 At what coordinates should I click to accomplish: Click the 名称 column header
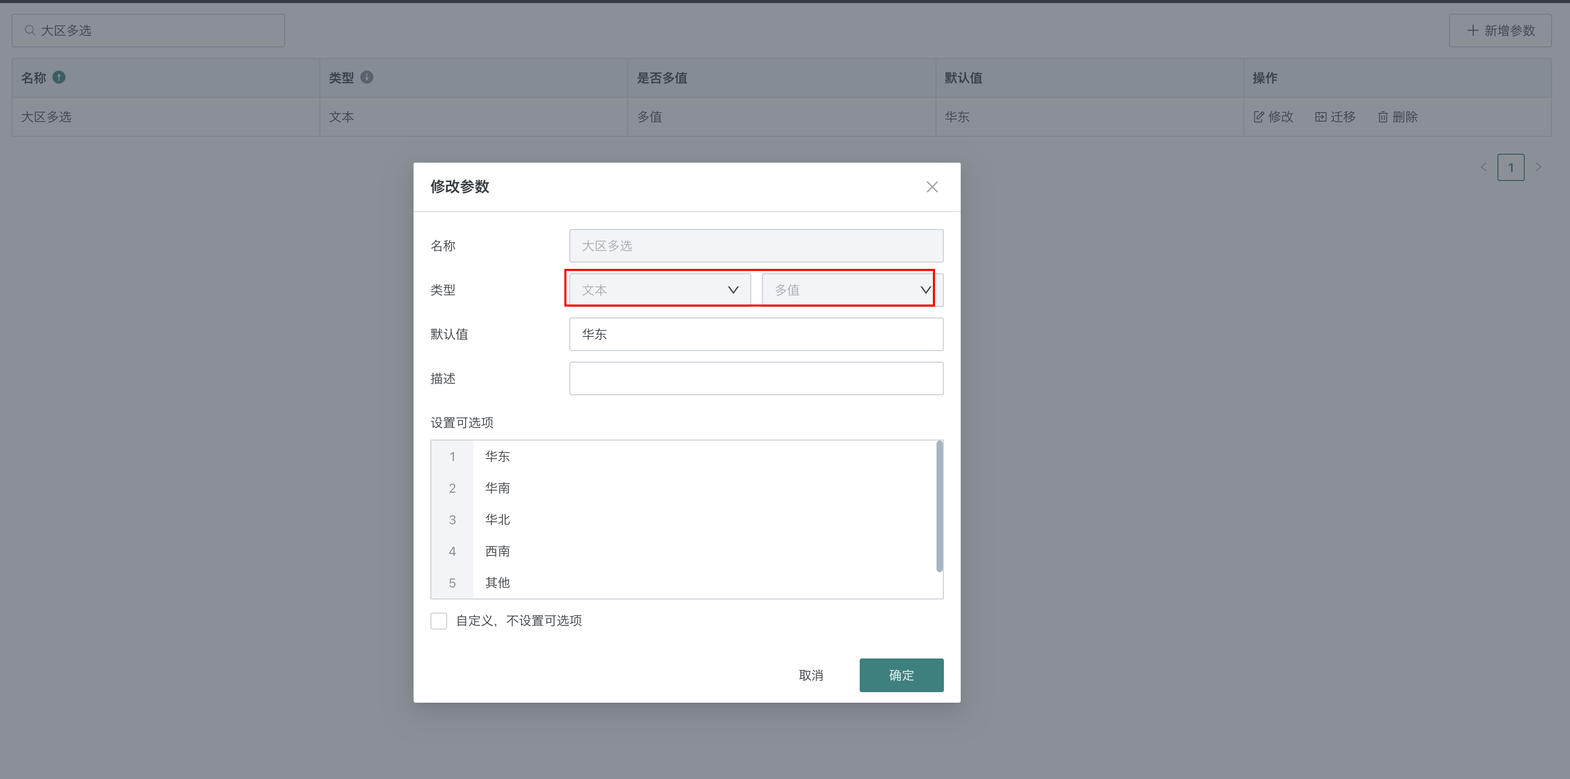[x=166, y=77]
